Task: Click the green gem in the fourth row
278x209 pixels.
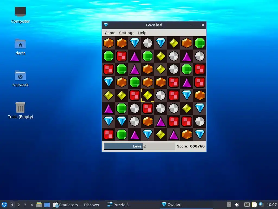Action: click(x=135, y=82)
